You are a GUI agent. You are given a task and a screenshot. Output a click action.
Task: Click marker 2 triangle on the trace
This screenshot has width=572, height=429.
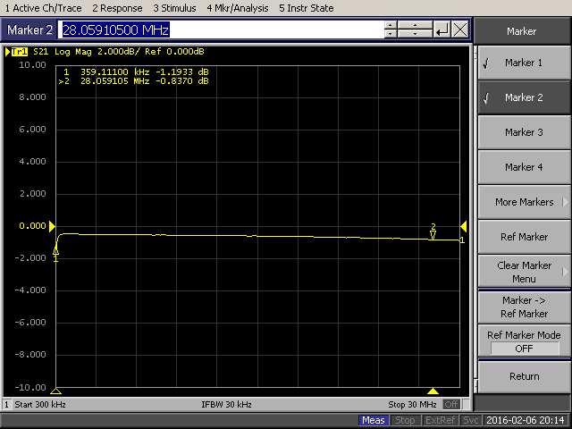click(433, 234)
